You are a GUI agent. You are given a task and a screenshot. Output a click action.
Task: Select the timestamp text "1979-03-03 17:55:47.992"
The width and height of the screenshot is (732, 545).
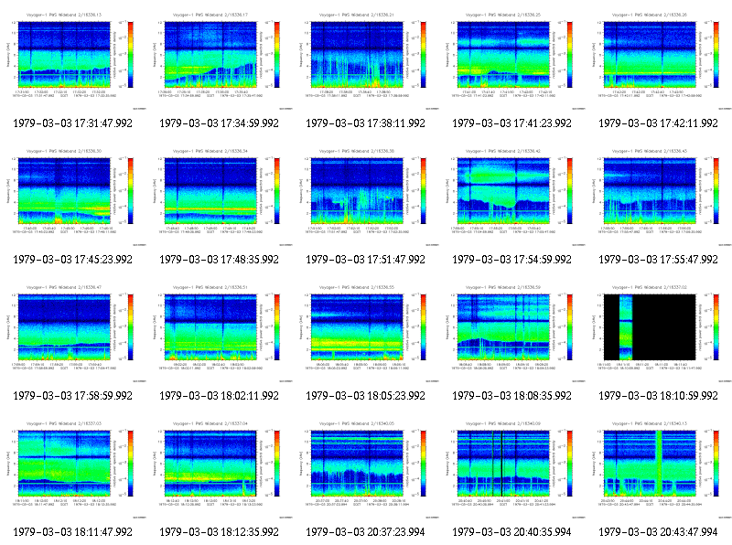click(658, 260)
